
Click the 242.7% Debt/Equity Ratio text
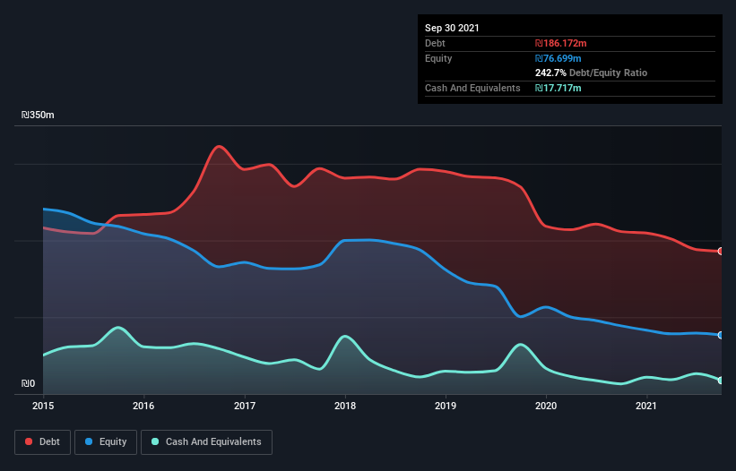coord(591,73)
